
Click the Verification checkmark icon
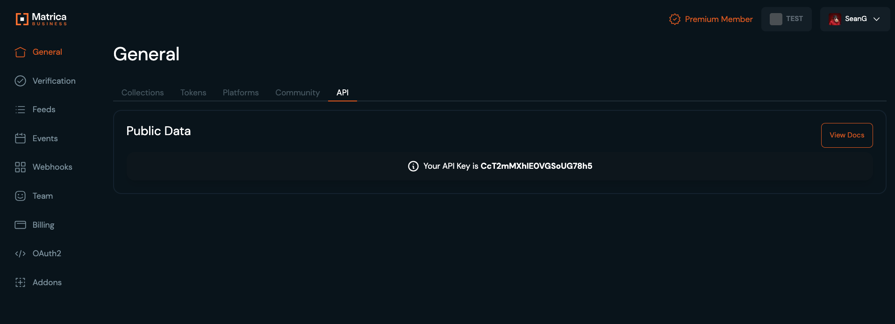pyautogui.click(x=20, y=81)
